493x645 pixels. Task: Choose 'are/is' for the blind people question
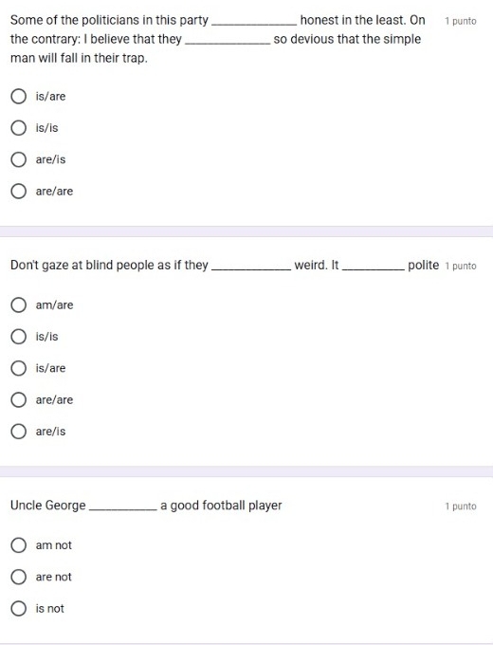[x=19, y=432]
